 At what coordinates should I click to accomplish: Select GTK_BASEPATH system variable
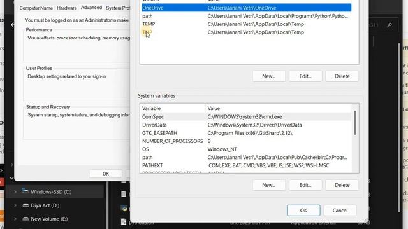[x=246, y=133]
